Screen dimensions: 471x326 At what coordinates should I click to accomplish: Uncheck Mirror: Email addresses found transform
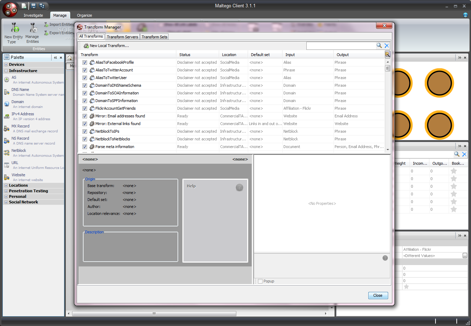click(85, 116)
